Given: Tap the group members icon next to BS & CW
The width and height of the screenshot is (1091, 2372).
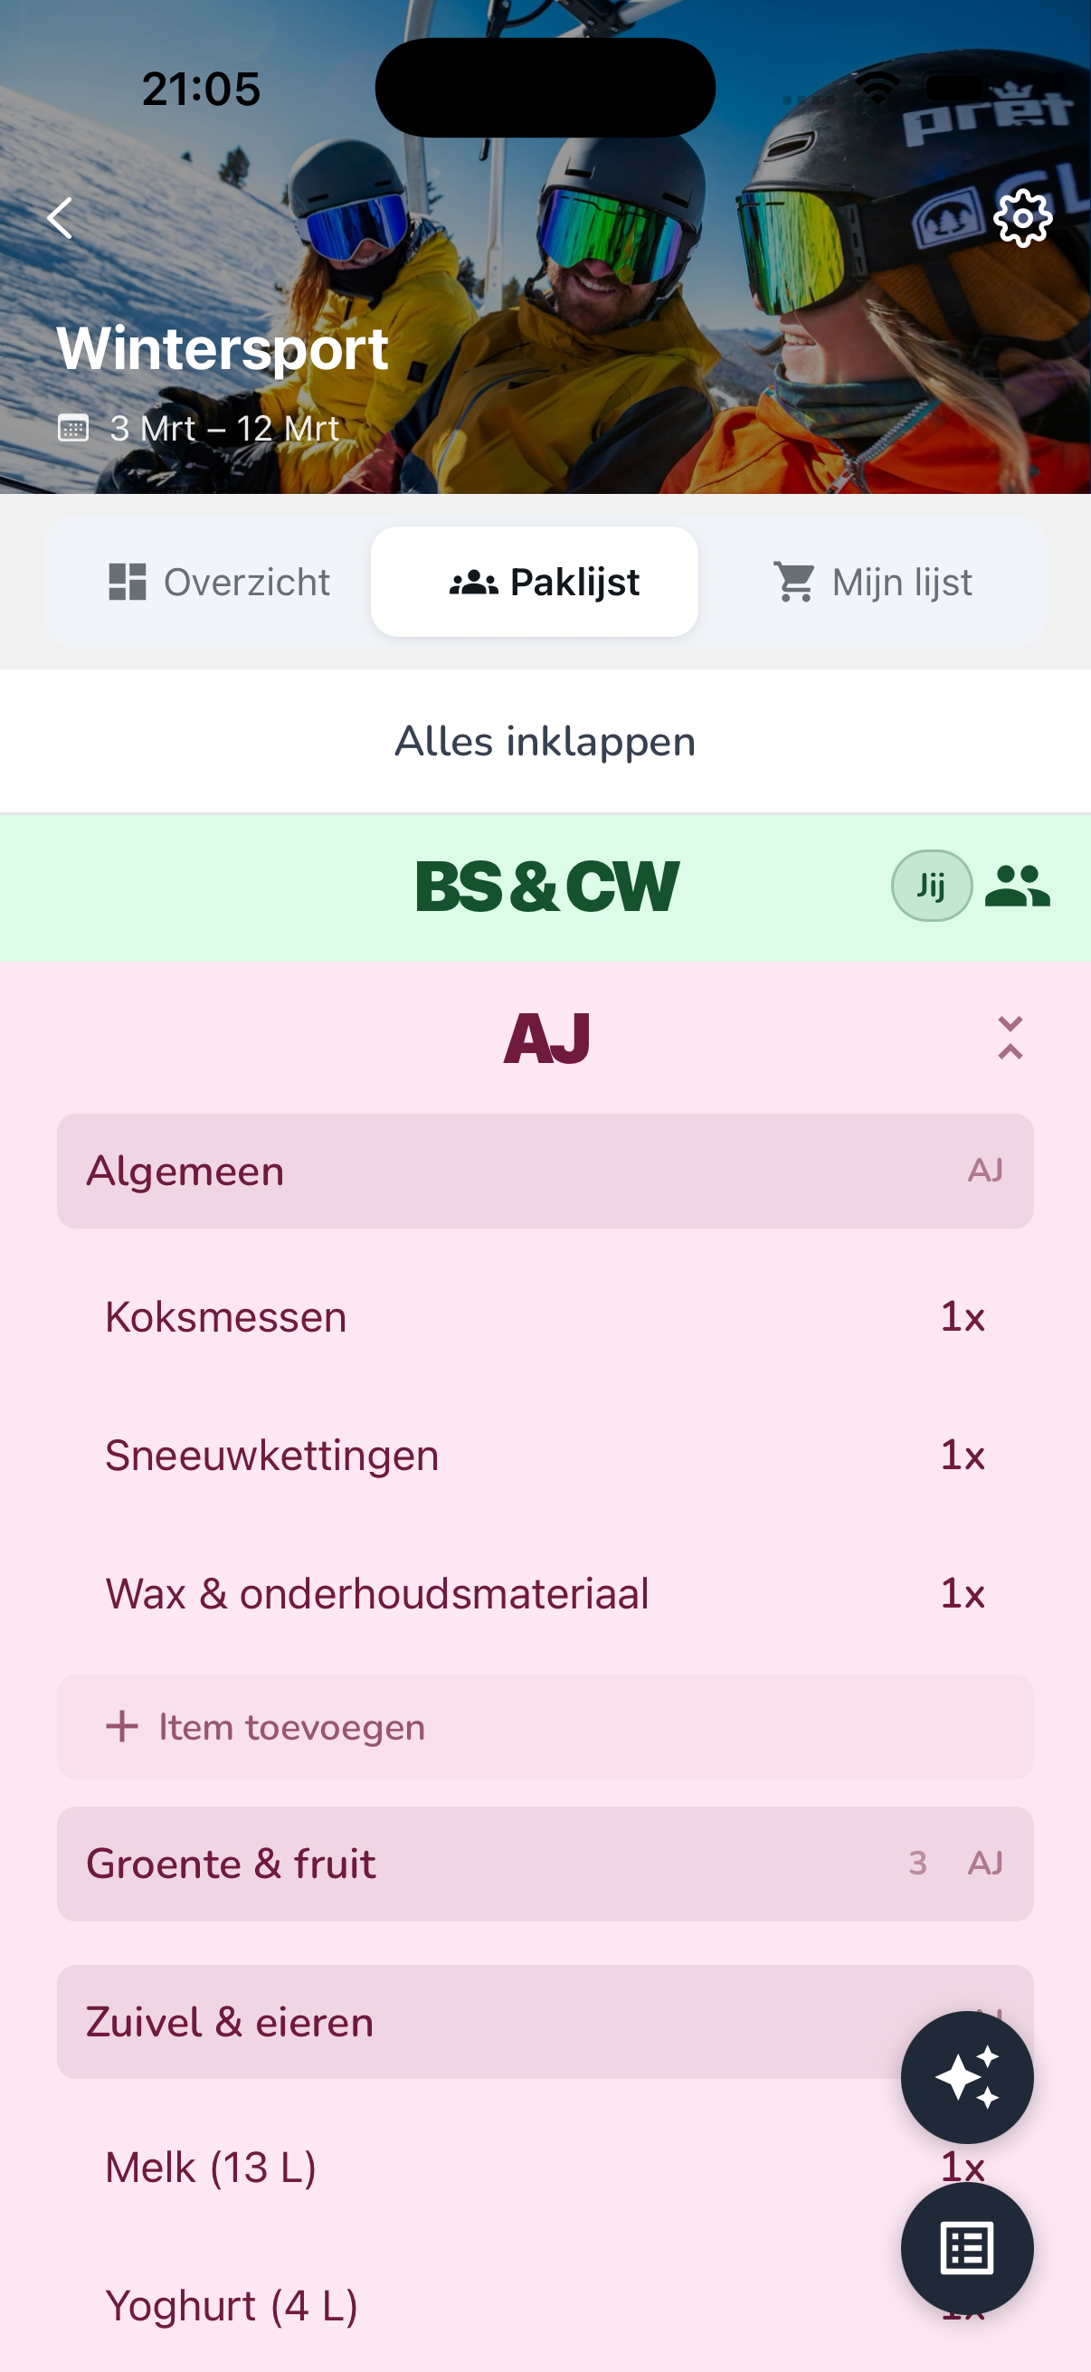Looking at the screenshot, I should [x=1020, y=887].
